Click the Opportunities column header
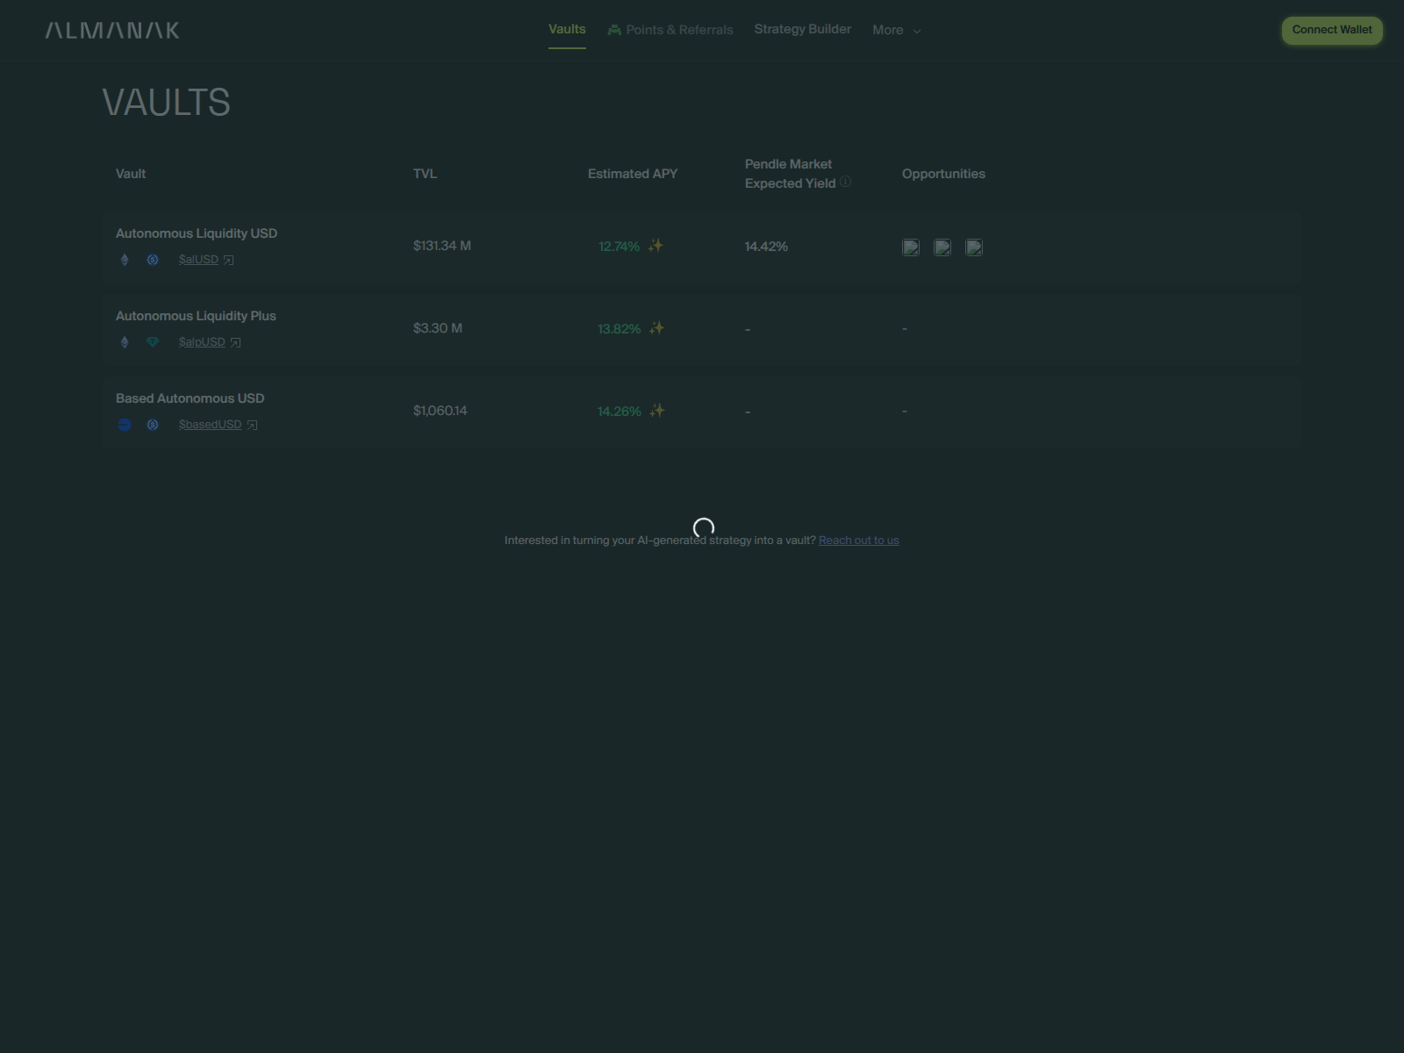Image resolution: width=1404 pixels, height=1053 pixels. 943,174
